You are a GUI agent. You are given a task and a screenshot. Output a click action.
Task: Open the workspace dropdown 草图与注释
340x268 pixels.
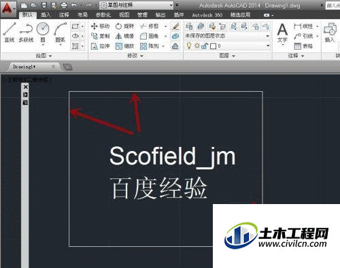[x=136, y=5]
